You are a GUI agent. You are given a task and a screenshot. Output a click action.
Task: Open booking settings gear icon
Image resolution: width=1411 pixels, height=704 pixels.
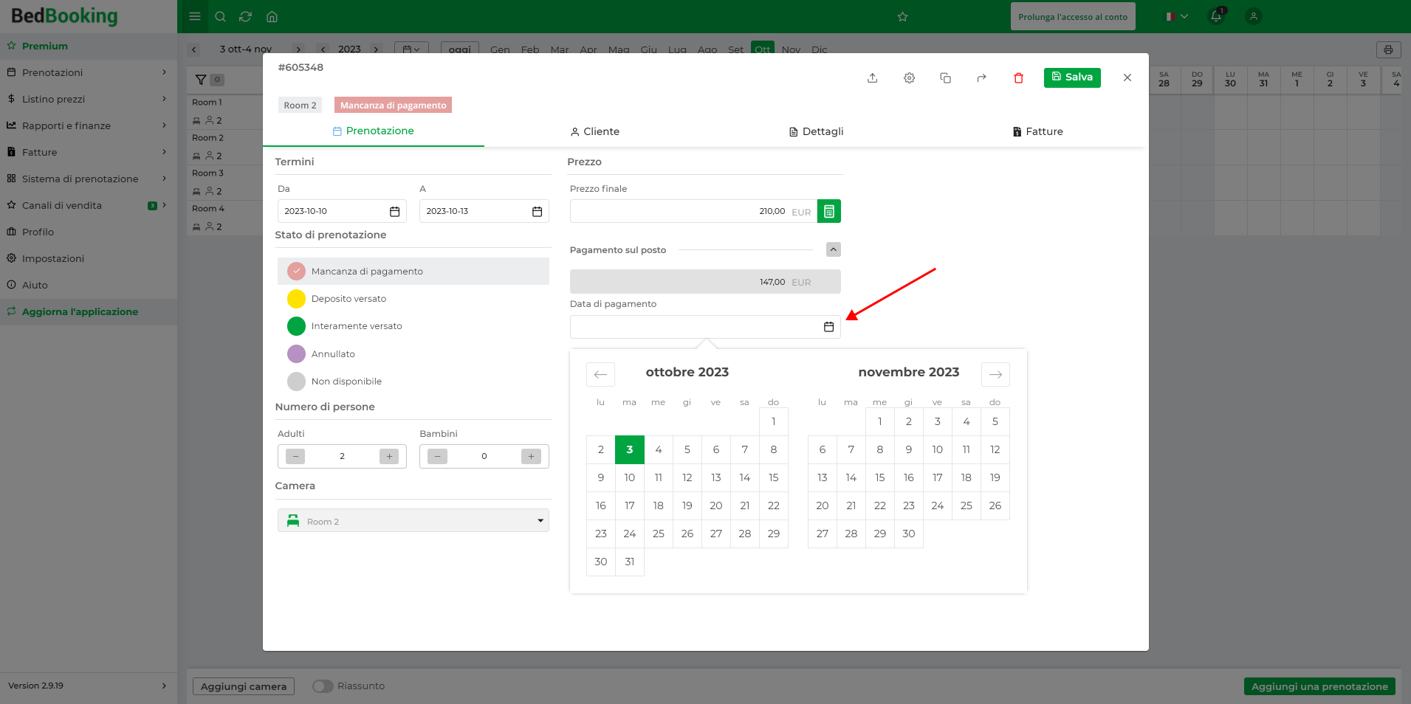[909, 77]
